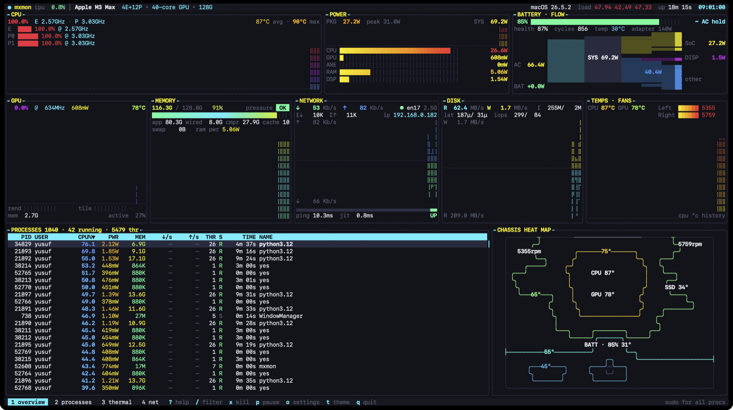The width and height of the screenshot is (733, 410).
Task: Switch to the 4 net tab
Action: (x=150, y=402)
